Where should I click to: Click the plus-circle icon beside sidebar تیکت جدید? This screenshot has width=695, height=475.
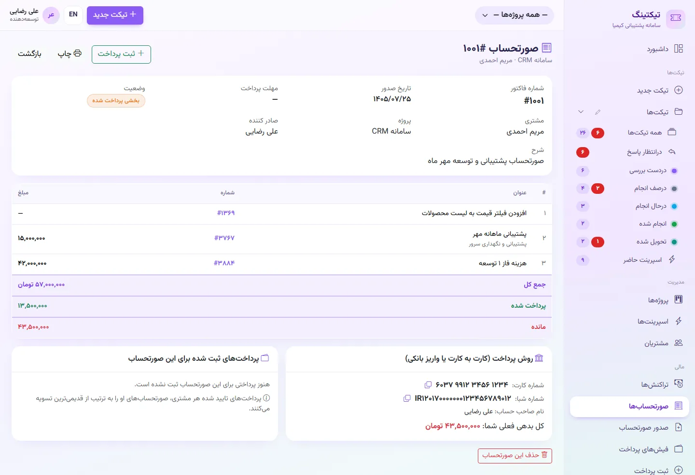click(x=679, y=90)
